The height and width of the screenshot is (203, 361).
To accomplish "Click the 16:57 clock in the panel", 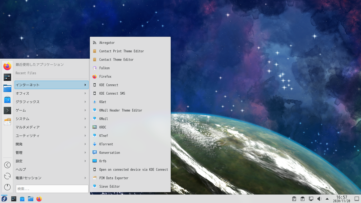I will pos(341,197).
